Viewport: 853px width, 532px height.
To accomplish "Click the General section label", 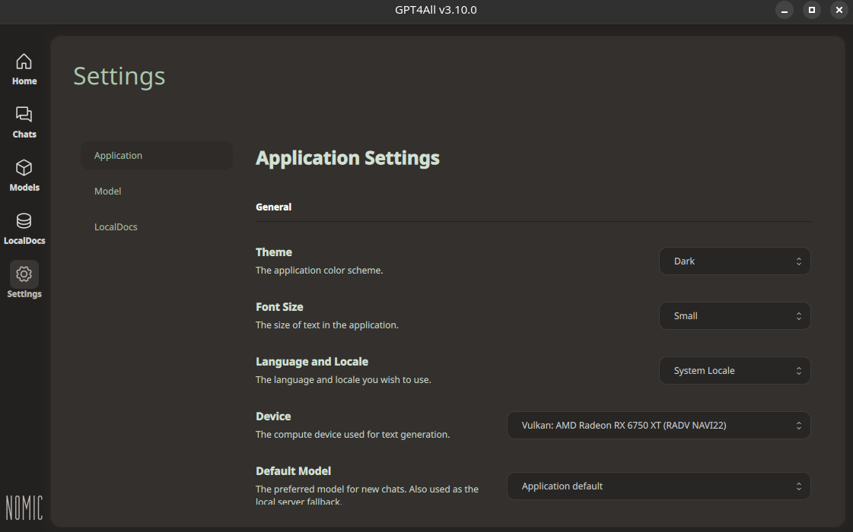I will click(274, 207).
